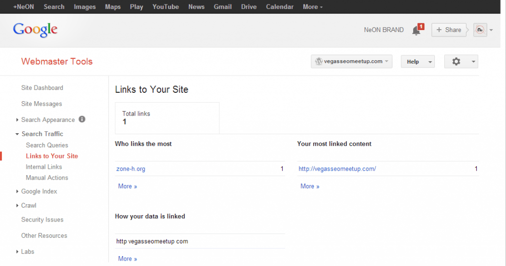The width and height of the screenshot is (506, 266).
Task: Click the 'http vegasseomeetup com' row text
Action: [152, 241]
